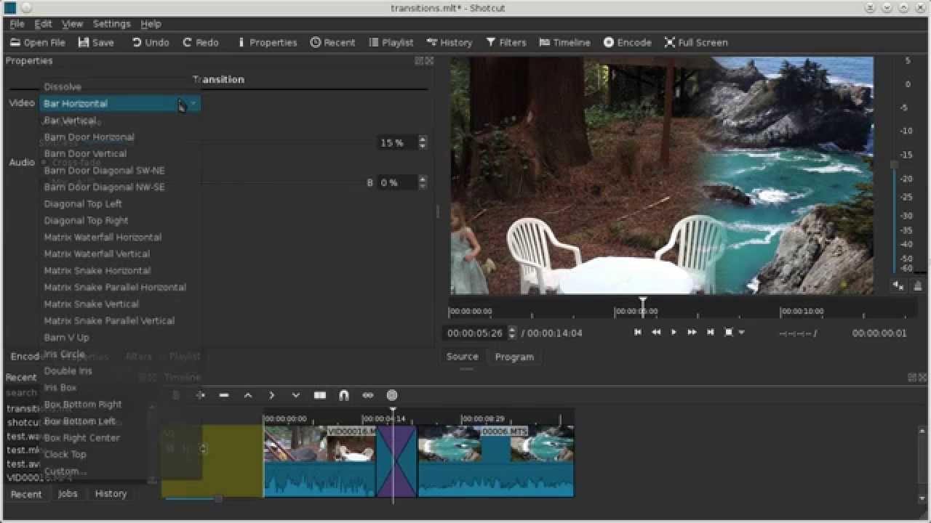Open the History panel from toolbar
The height and width of the screenshot is (523, 931).
(x=449, y=42)
